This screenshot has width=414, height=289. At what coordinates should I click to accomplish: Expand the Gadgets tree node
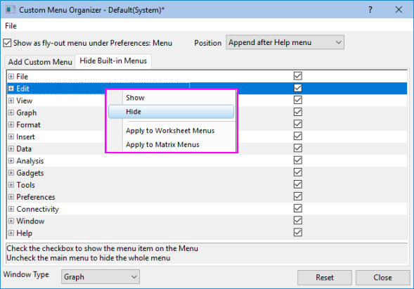pyautogui.click(x=11, y=173)
